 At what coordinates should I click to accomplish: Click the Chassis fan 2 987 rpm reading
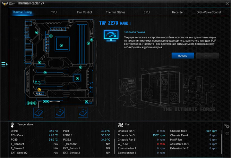pos(212,131)
